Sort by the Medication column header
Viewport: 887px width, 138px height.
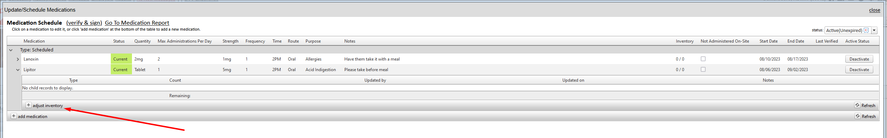pos(34,41)
